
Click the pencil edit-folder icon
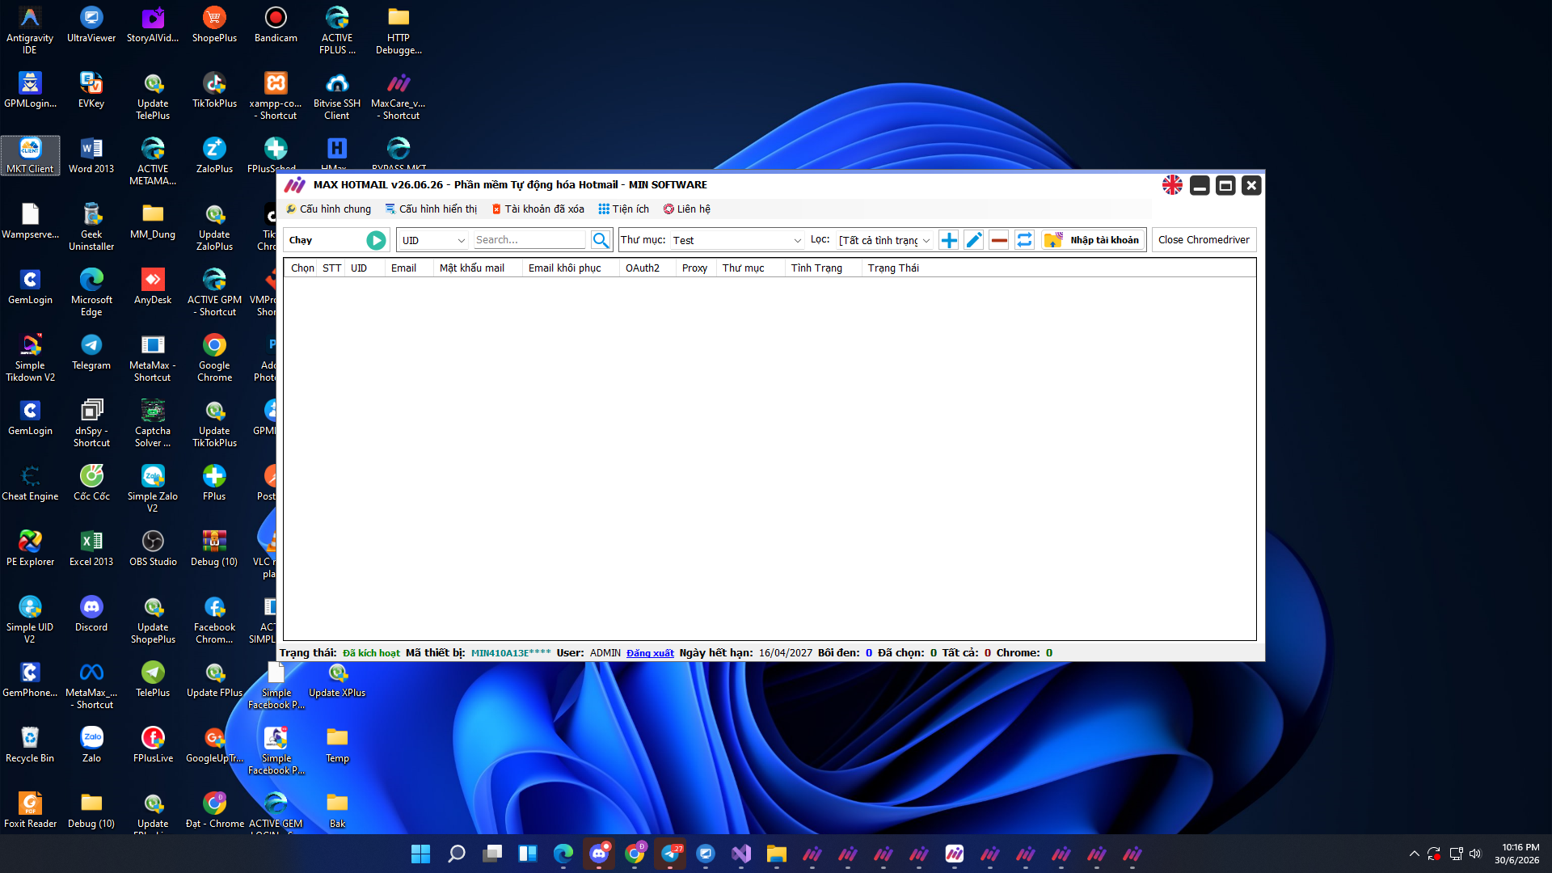[x=974, y=240]
